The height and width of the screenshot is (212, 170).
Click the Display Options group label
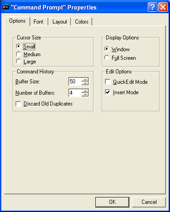pos(123,38)
